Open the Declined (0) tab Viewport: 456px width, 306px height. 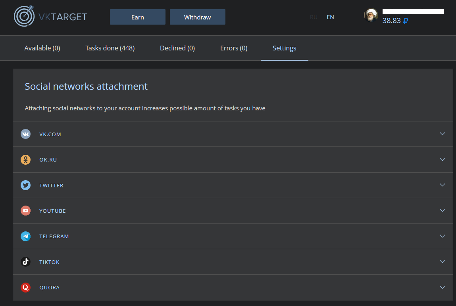click(177, 48)
